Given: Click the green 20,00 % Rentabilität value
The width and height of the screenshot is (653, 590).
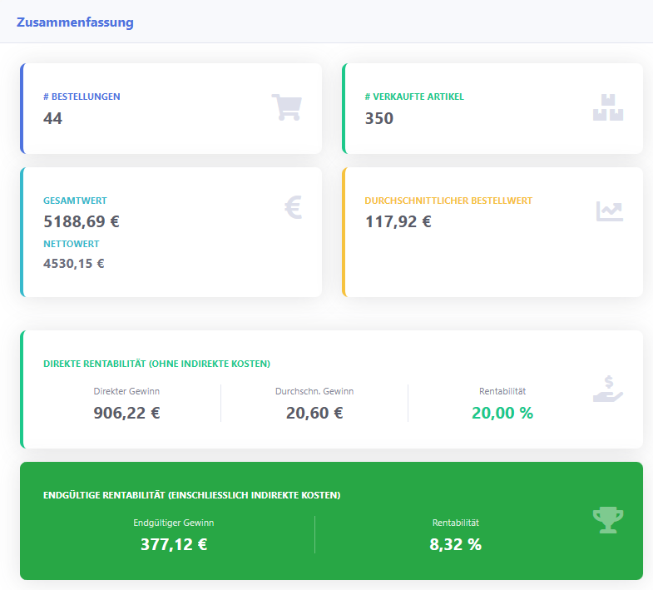Looking at the screenshot, I should pyautogui.click(x=502, y=413).
